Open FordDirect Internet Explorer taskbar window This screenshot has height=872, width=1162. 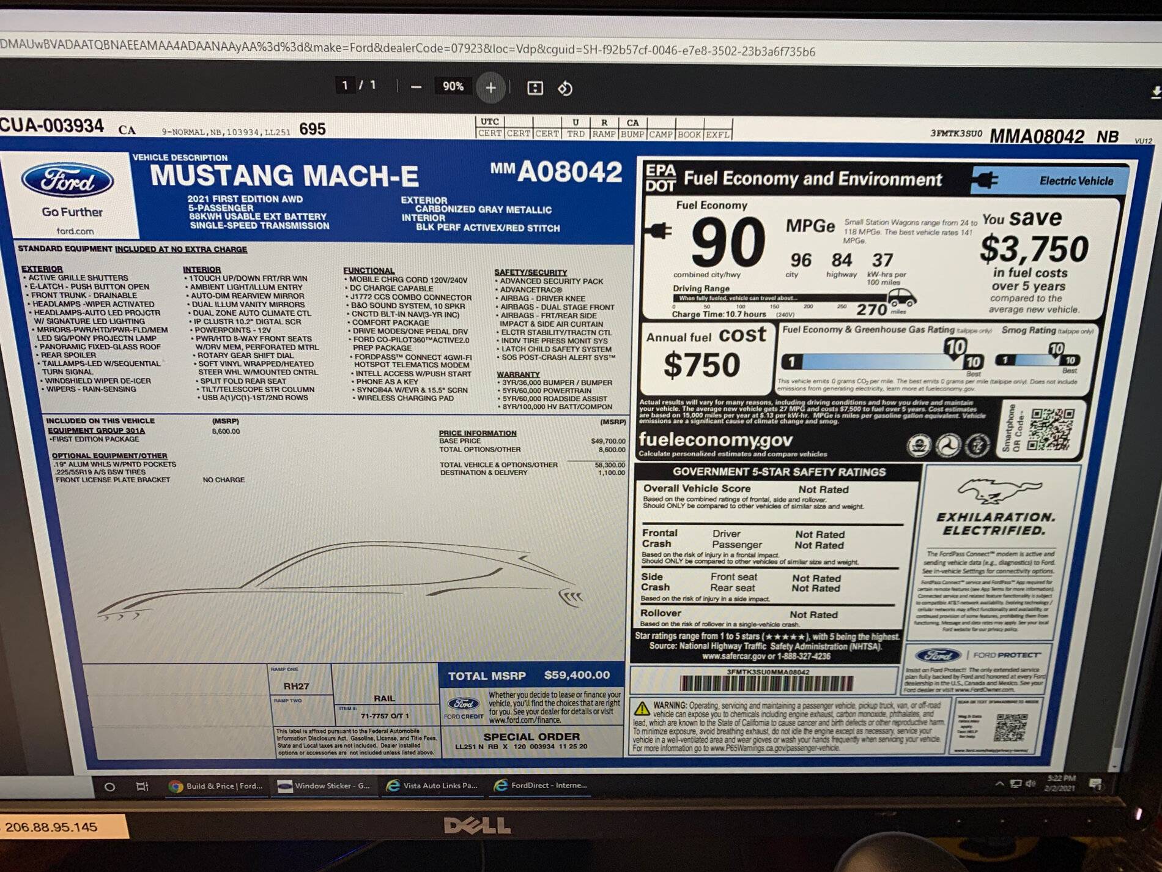541,785
